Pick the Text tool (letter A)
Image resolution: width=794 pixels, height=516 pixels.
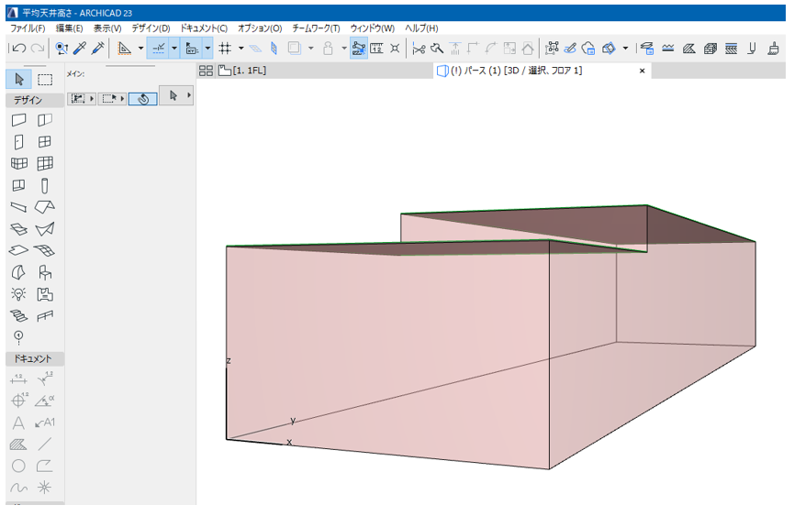coord(18,423)
